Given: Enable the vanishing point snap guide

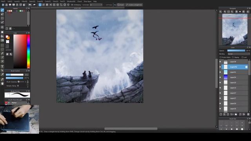Looking at the screenshot, I should tap(51, 5).
